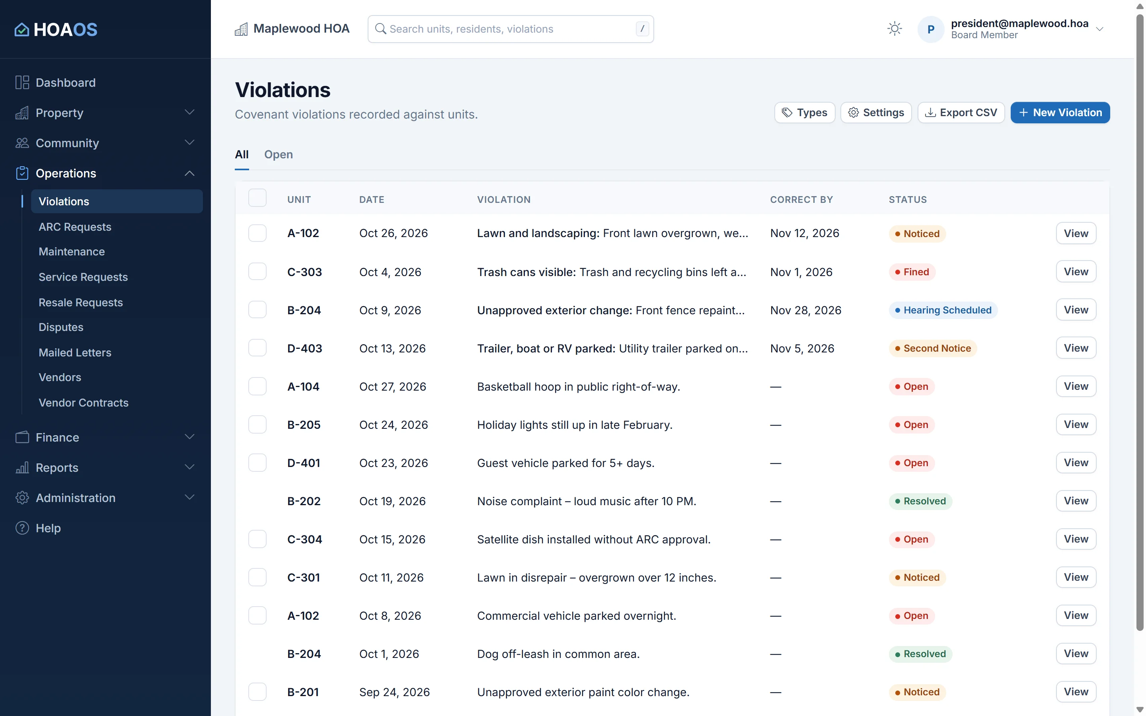Click the Property building icon in sidebar
This screenshot has height=716, width=1146.
point(22,113)
